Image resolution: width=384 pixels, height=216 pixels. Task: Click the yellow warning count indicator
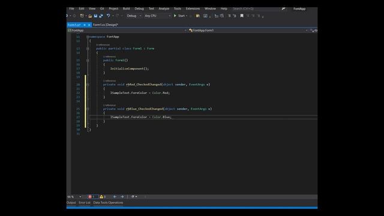click(103, 197)
